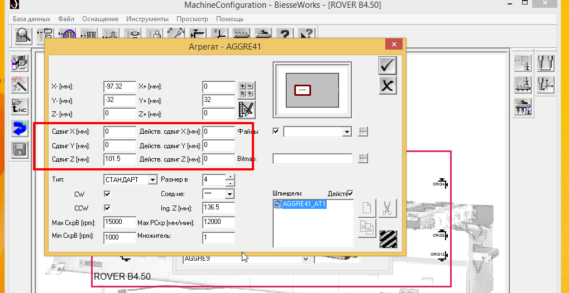Screen dimensions: 569x293
Task: Toggle the CCW checkbox
Action: [107, 208]
